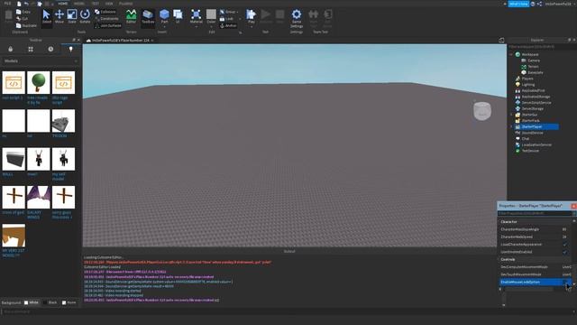Click the tree model thumbnail in Toolbox
The width and height of the screenshot is (577, 325).
click(x=39, y=82)
